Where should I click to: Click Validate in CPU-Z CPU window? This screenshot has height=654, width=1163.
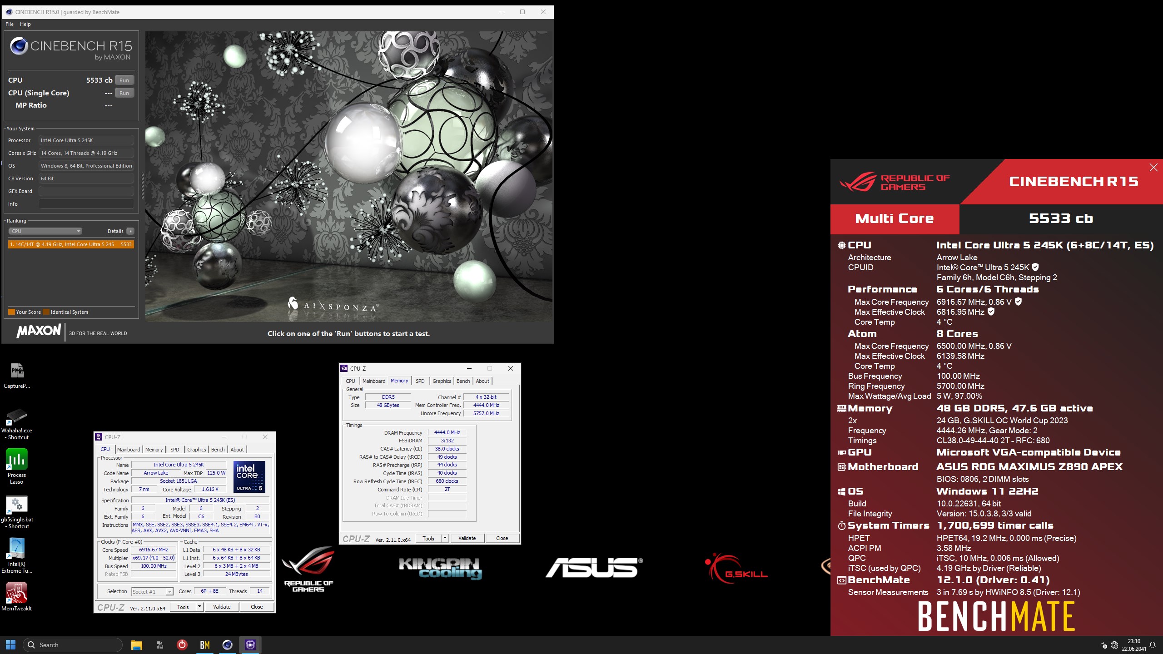[x=222, y=607]
